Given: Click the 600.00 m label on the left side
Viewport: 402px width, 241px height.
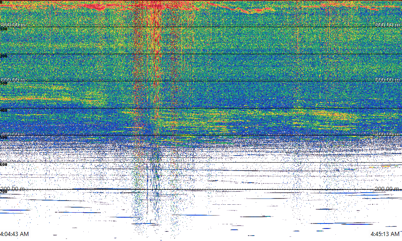Looking at the screenshot, I should (13, 80).
